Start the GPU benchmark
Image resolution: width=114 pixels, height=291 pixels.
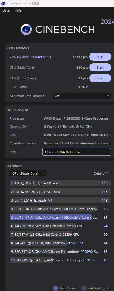100,57
